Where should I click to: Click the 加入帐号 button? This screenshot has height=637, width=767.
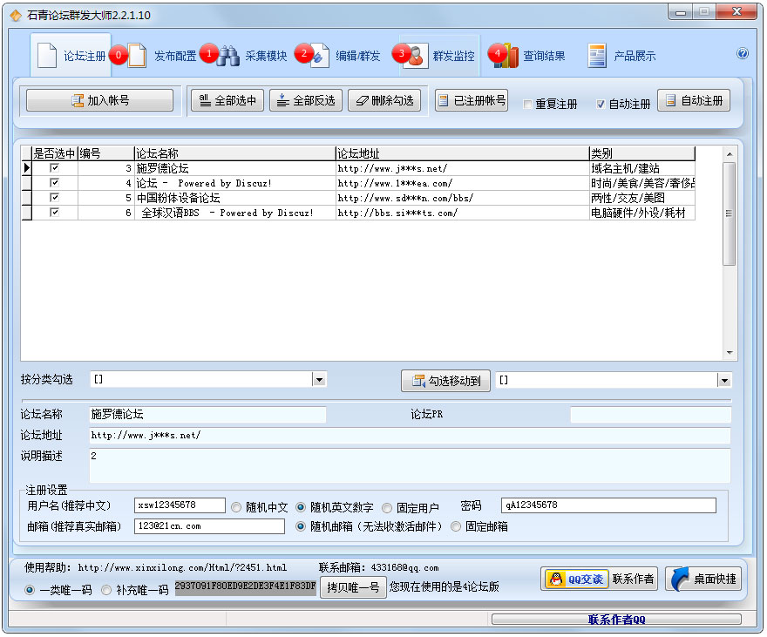[100, 100]
